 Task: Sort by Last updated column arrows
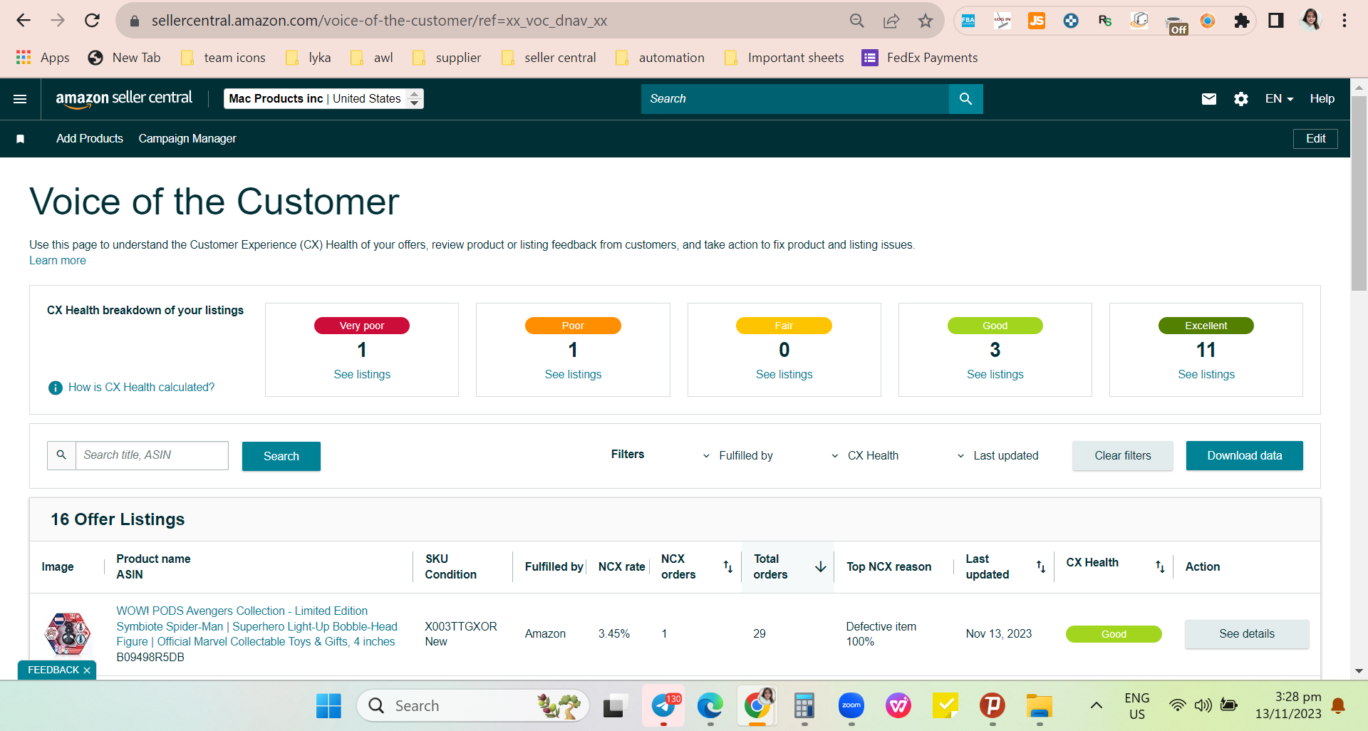1041,566
